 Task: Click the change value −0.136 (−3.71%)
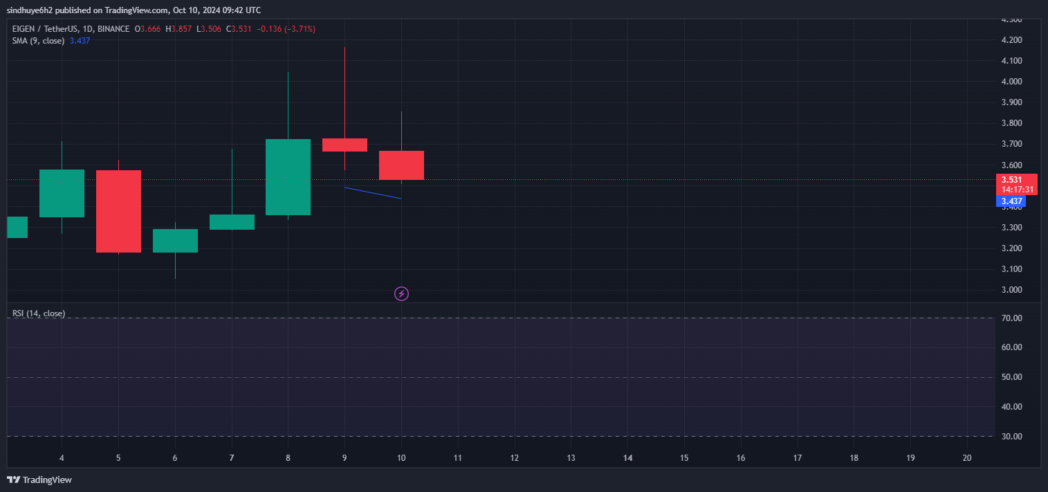[286, 29]
